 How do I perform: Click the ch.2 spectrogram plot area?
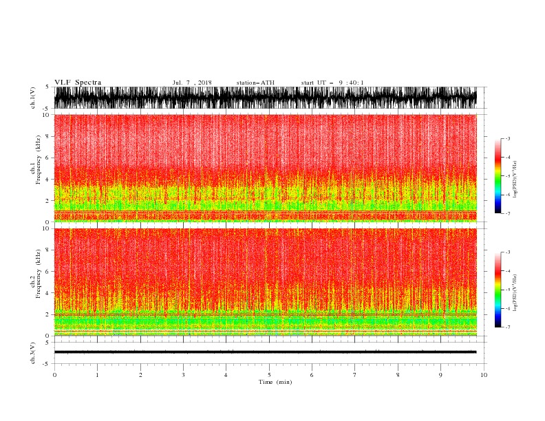pos(265,282)
